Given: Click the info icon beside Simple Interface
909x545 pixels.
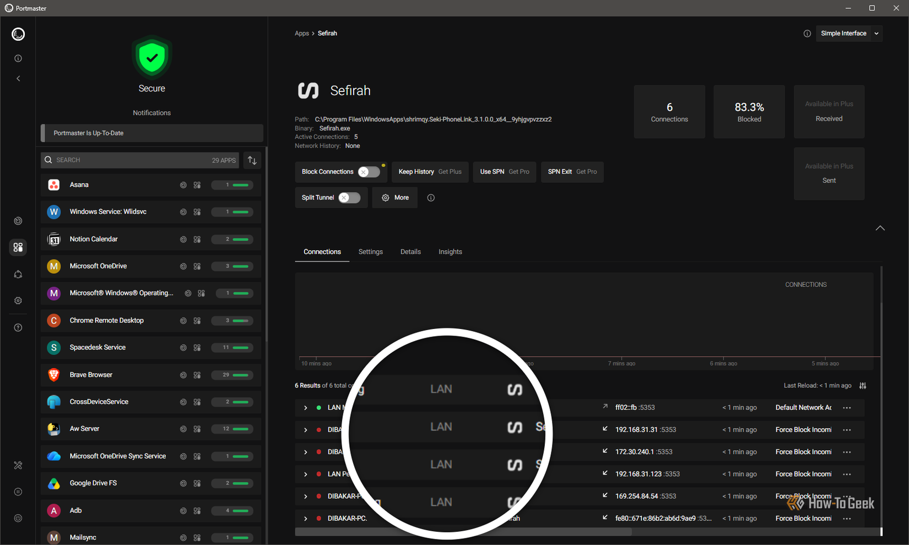Looking at the screenshot, I should pyautogui.click(x=807, y=34).
